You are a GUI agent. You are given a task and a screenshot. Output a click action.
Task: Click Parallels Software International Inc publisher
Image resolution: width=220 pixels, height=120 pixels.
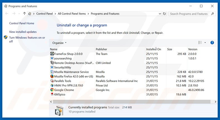tap(117, 81)
